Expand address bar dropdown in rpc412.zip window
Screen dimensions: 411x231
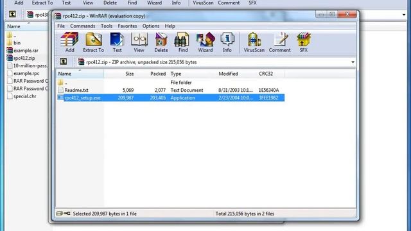coord(353,62)
